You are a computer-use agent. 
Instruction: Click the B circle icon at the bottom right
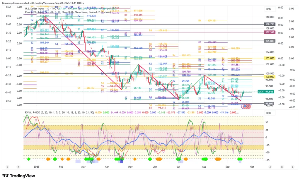coord(282,167)
